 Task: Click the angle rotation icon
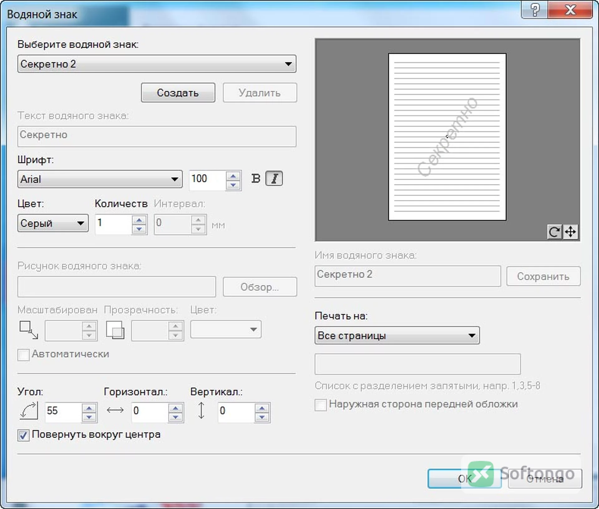(x=29, y=411)
